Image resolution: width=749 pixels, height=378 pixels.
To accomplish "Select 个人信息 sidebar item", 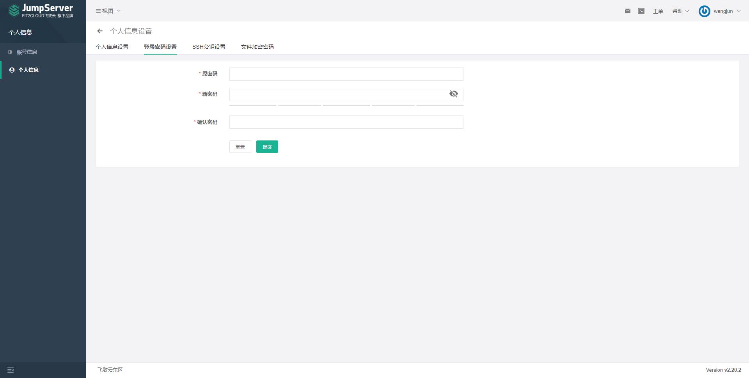I will coord(43,70).
